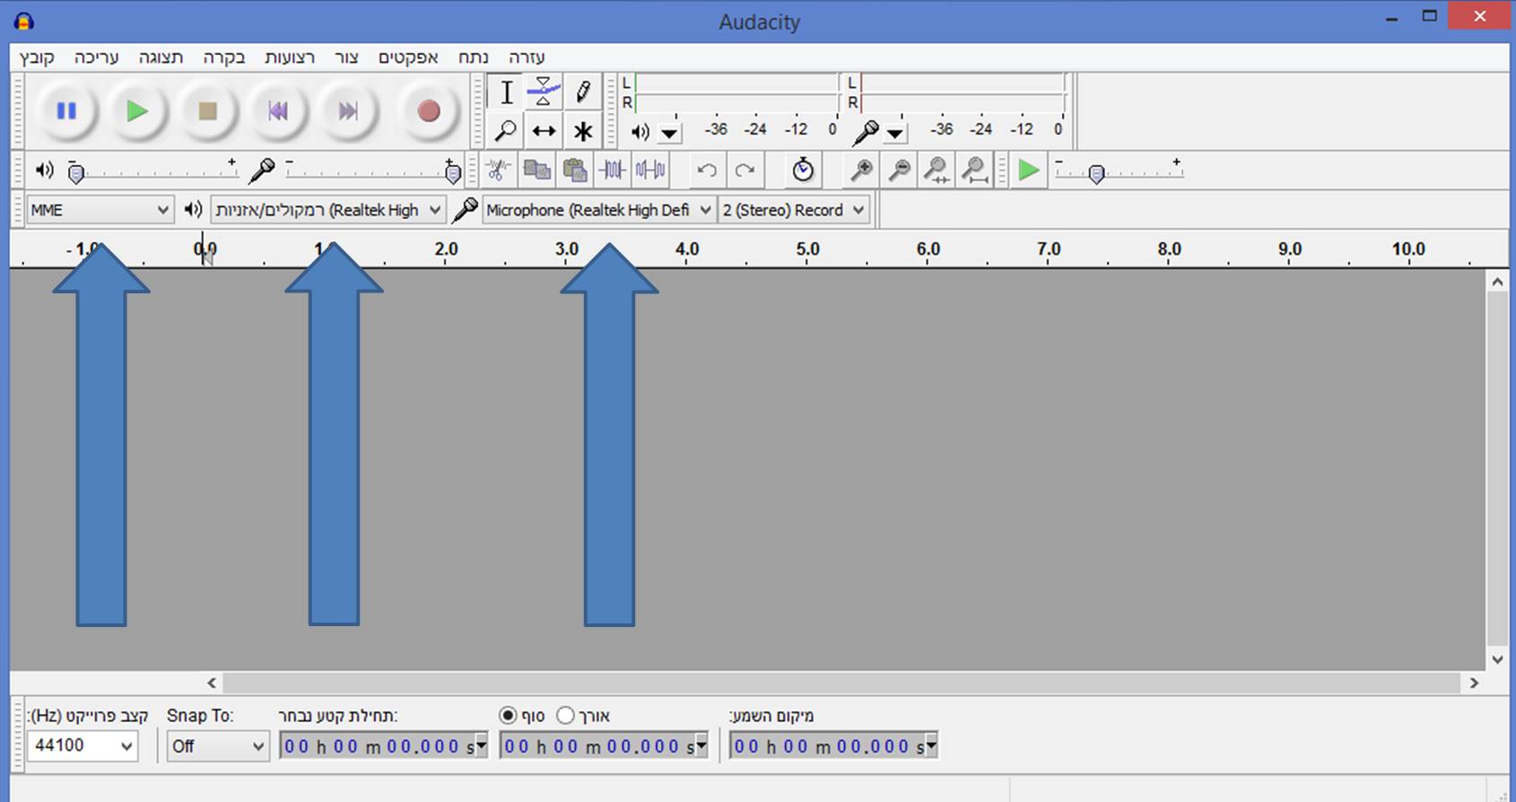This screenshot has width=1516, height=802.
Task: Click the vertical scrollbar down arrow
Action: pyautogui.click(x=1497, y=659)
